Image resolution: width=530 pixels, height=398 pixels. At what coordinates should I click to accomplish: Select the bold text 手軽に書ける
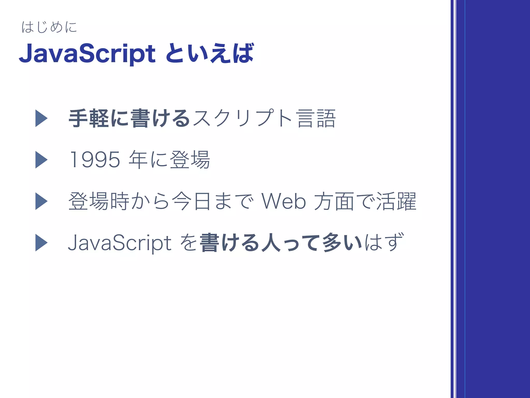pyautogui.click(x=129, y=118)
